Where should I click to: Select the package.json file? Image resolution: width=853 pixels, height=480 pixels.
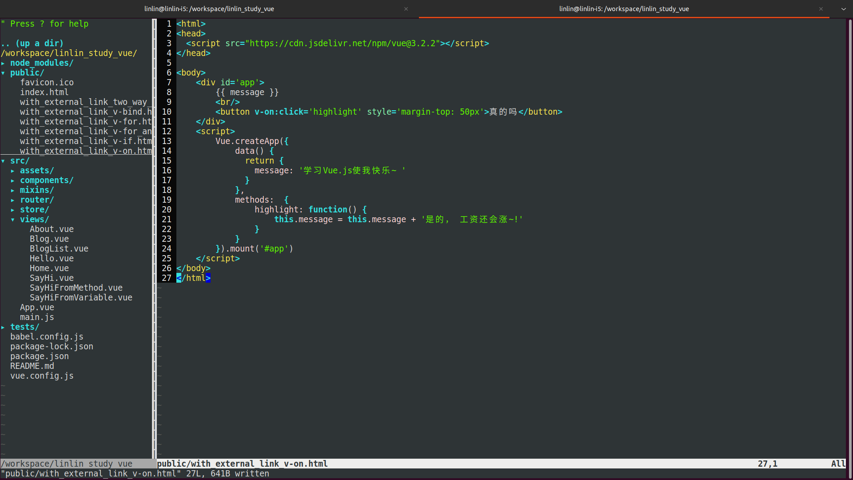coord(40,356)
